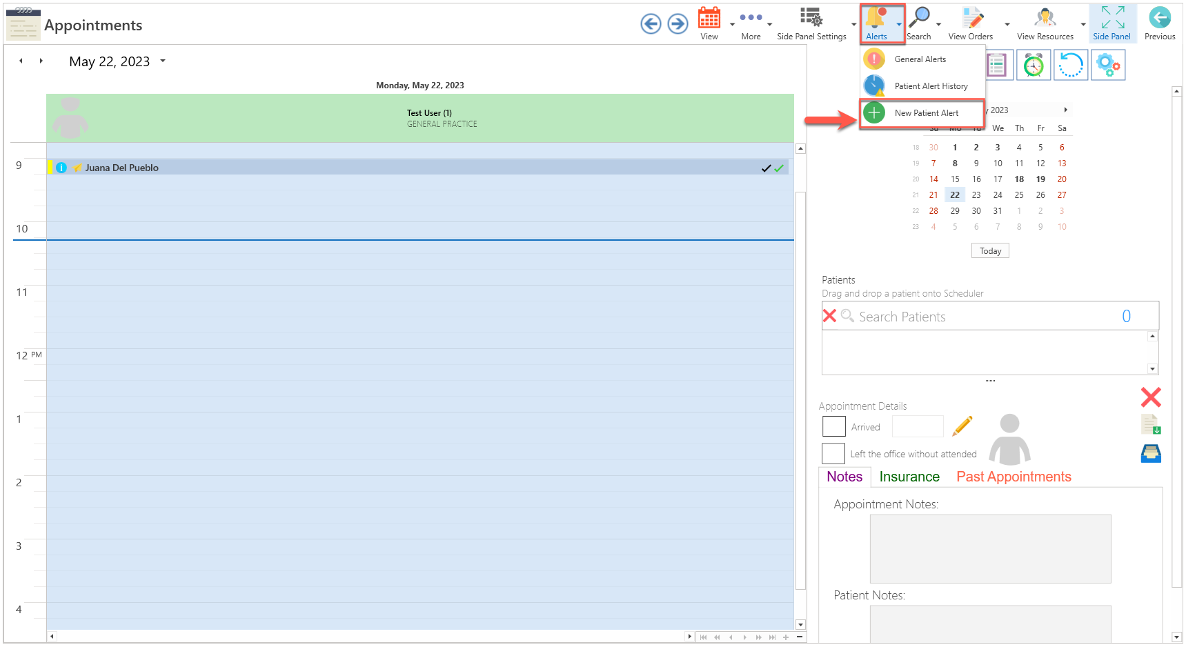Image resolution: width=1186 pixels, height=647 pixels.
Task: Click the blue forward arrow navigation icon
Action: click(678, 24)
